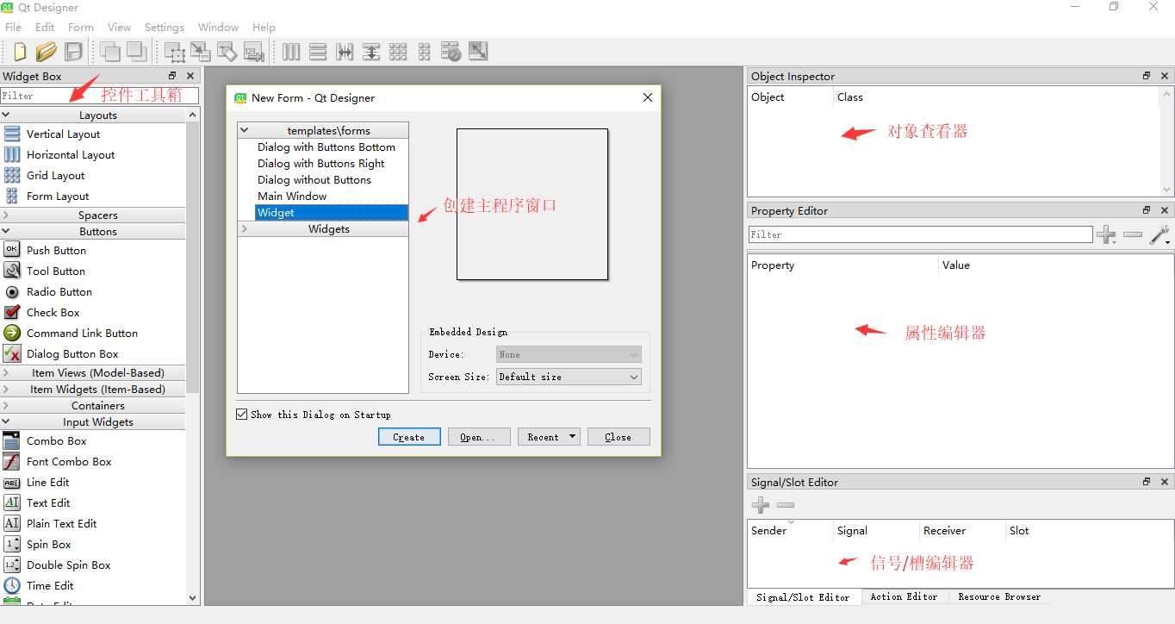Open the Settings menu

pos(165,27)
